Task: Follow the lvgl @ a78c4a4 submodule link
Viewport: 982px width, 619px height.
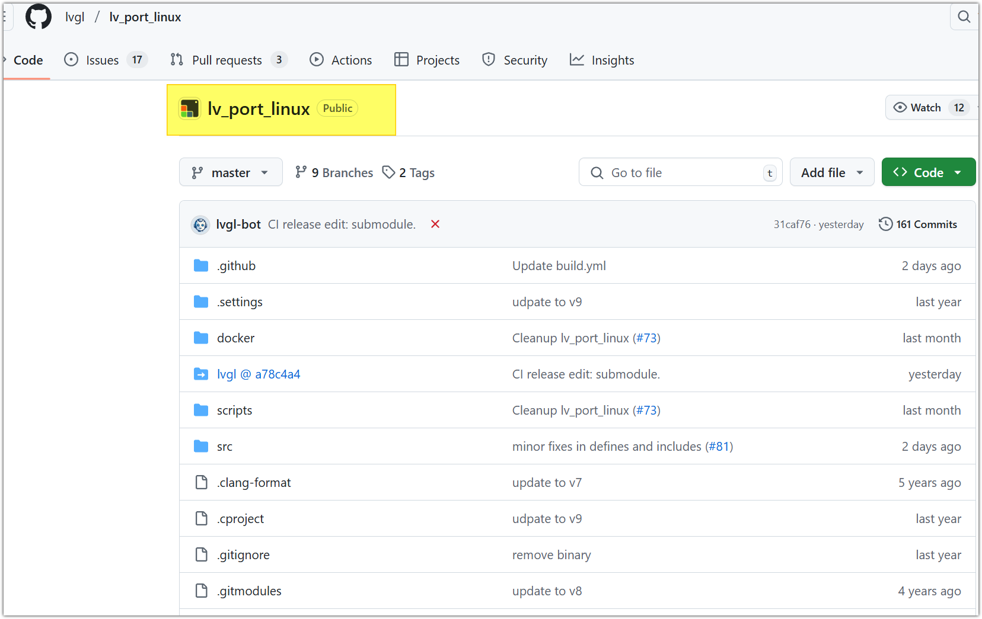Action: coord(259,374)
